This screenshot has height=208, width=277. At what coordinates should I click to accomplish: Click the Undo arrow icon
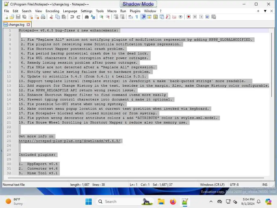pos(72,17)
